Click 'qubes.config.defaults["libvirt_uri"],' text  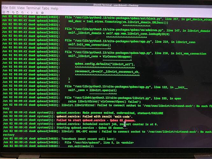coord(105,64)
